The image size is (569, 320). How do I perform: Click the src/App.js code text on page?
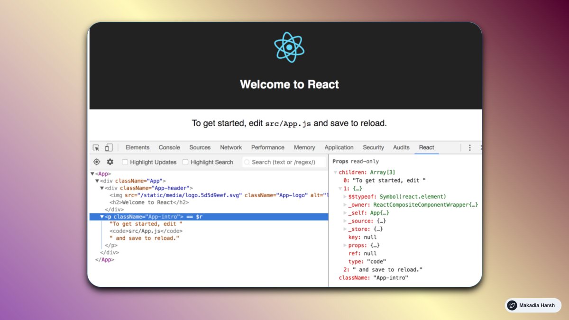click(x=288, y=123)
